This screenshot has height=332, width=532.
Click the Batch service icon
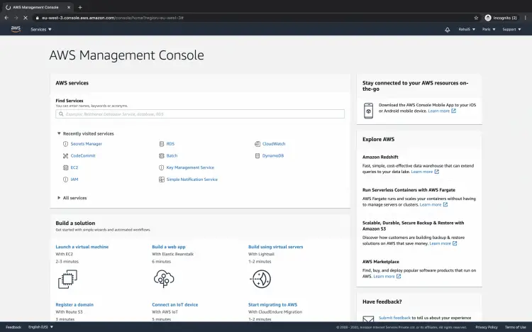[x=162, y=156]
